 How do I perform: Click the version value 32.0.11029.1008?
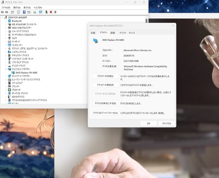point(131,61)
